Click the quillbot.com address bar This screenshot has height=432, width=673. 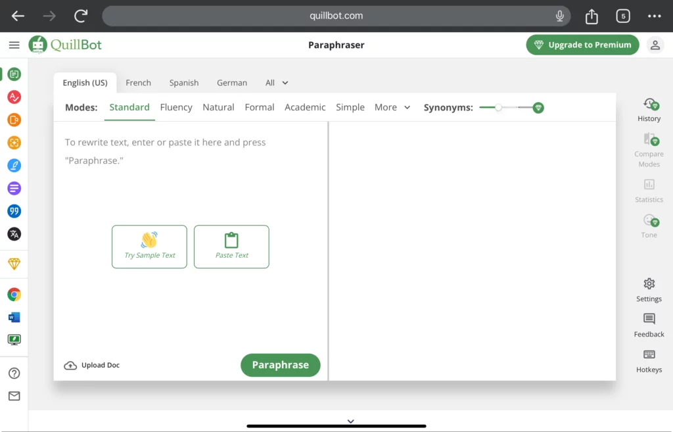pyautogui.click(x=336, y=16)
